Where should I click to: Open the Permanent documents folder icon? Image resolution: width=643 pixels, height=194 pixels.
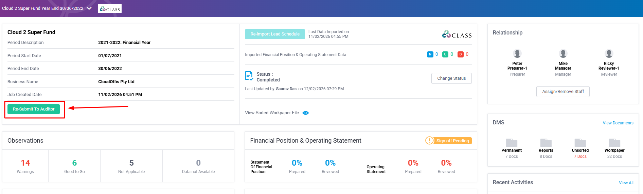coord(511,143)
